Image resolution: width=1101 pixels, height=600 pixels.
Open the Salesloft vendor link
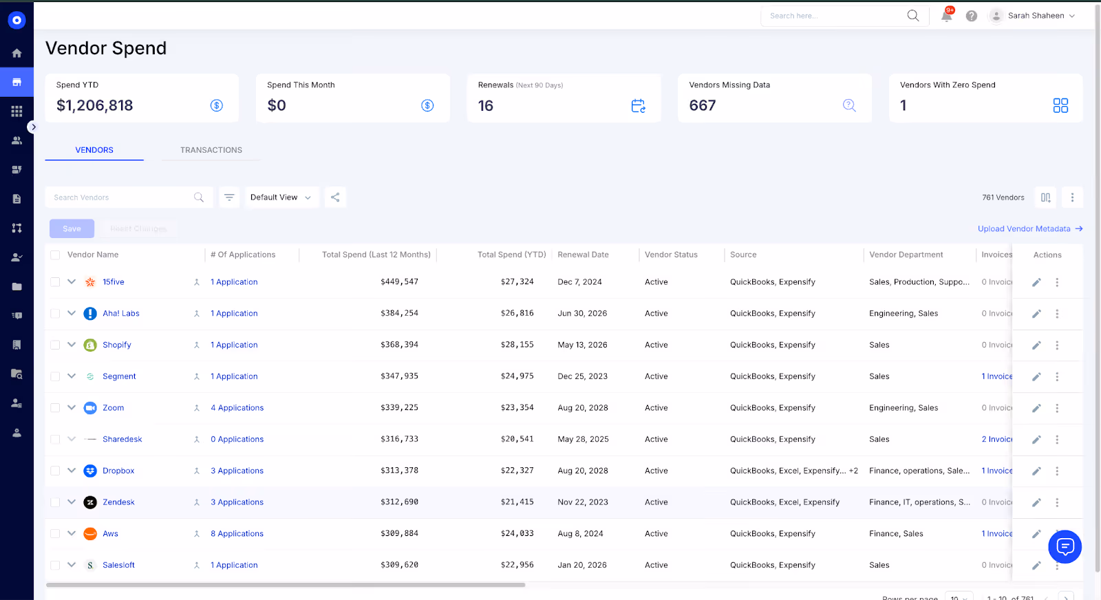click(x=118, y=566)
